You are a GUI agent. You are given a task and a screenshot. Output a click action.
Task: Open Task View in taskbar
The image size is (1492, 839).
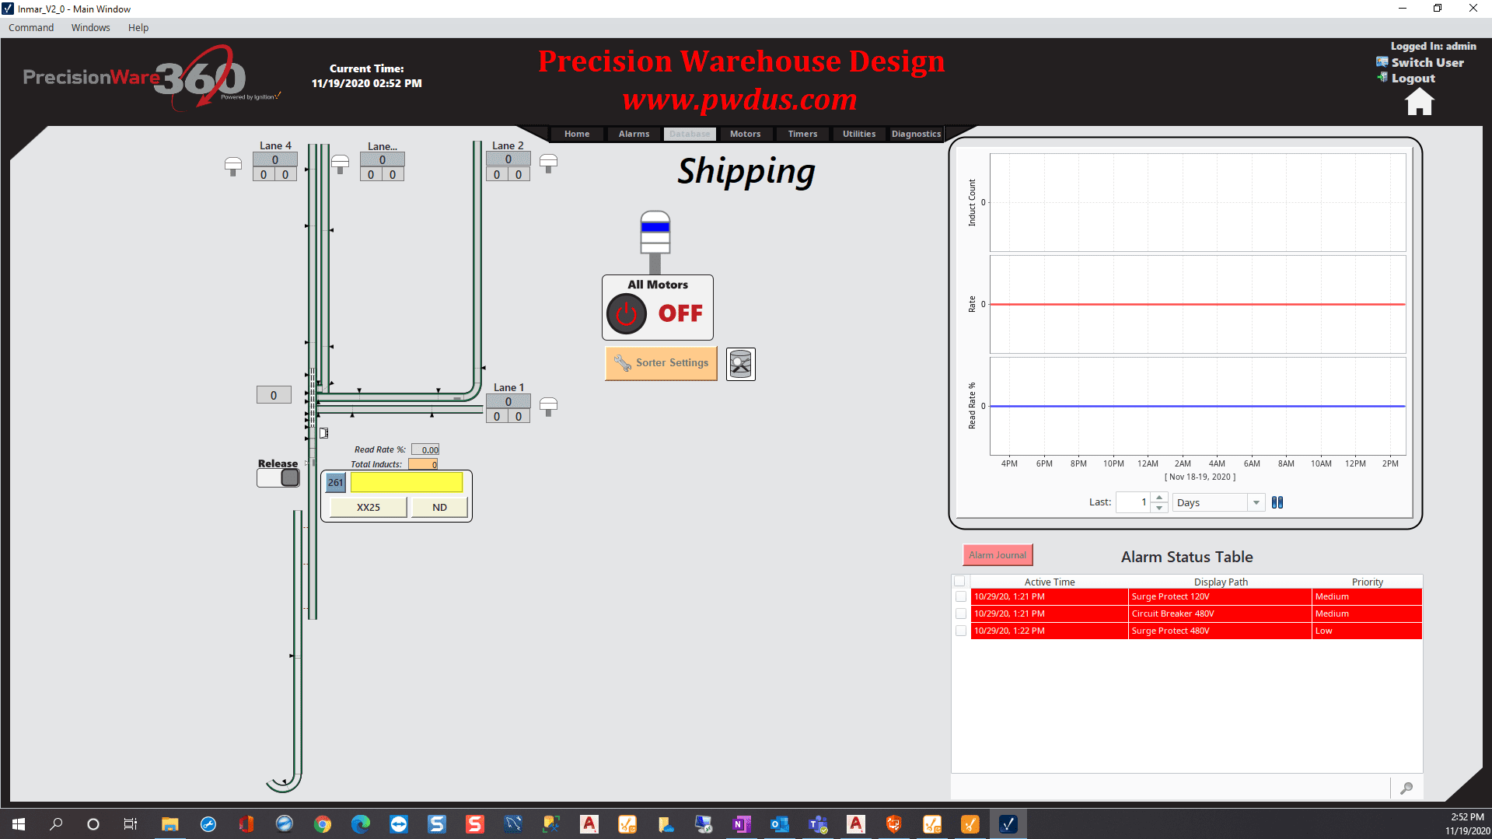click(131, 824)
